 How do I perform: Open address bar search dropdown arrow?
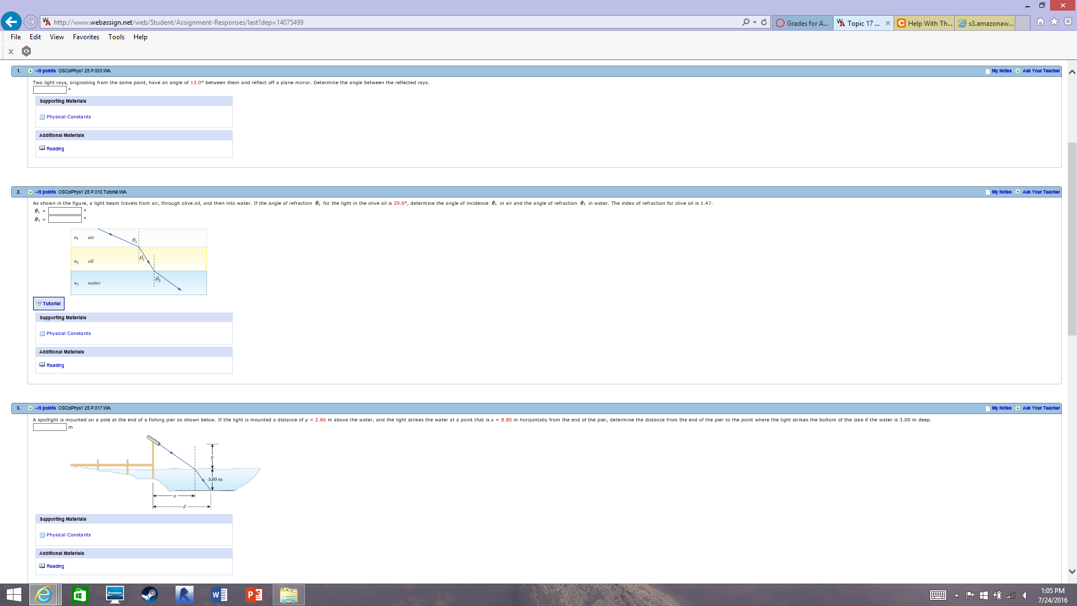click(x=754, y=22)
